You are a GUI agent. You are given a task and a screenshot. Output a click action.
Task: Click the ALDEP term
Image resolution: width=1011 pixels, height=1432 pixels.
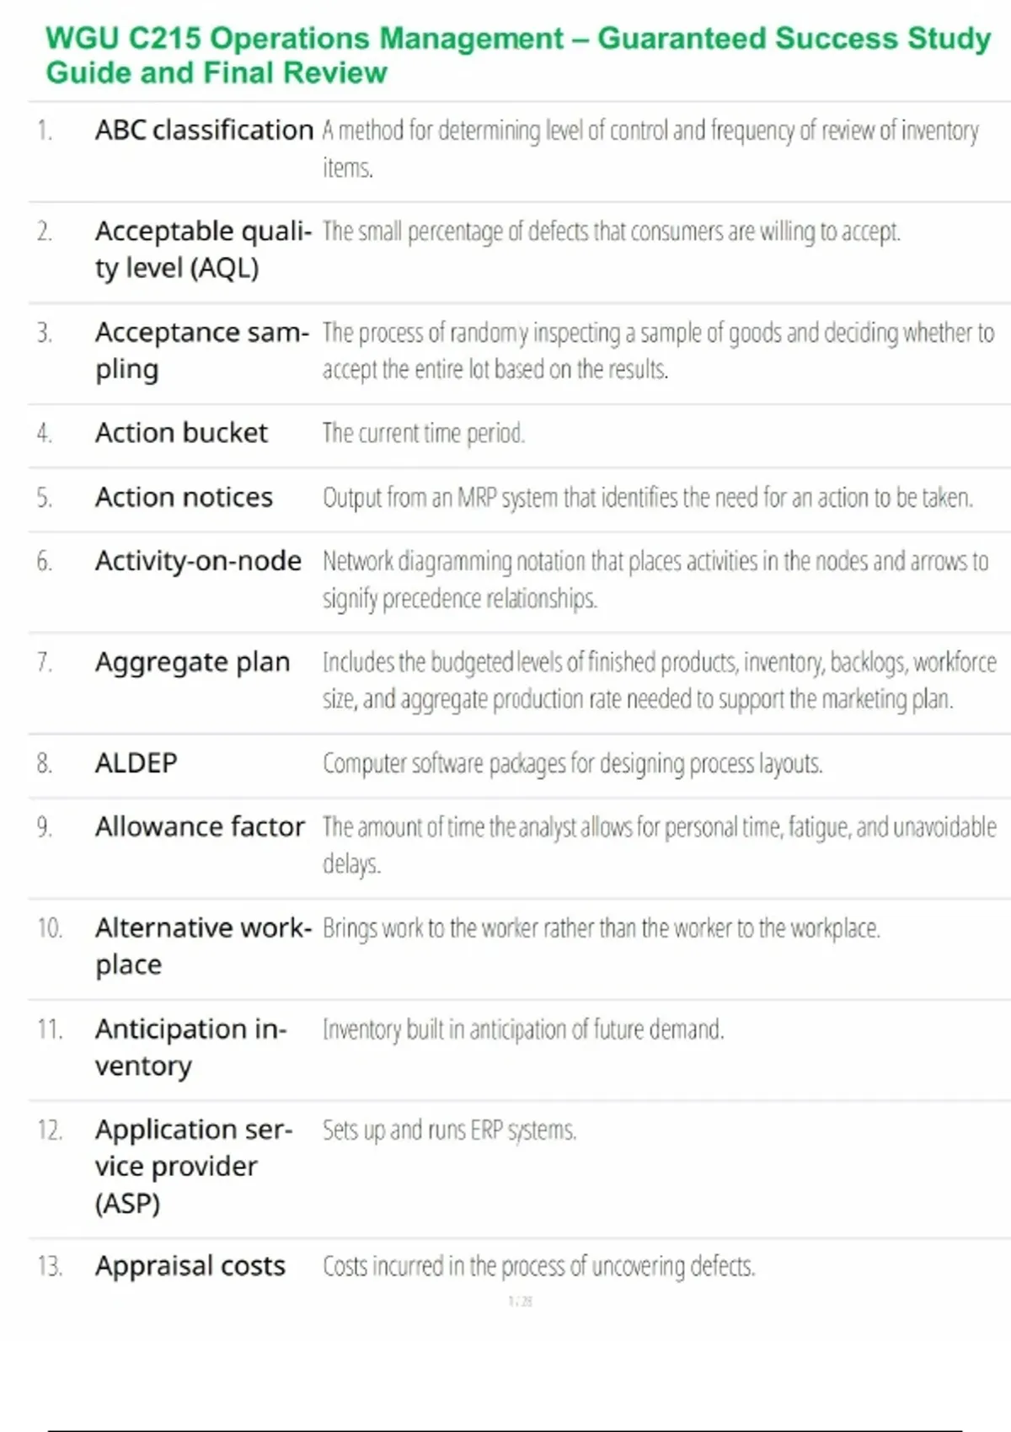(136, 763)
